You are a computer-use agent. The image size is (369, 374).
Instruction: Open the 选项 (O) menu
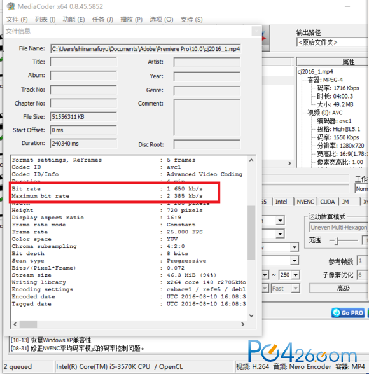point(162,19)
